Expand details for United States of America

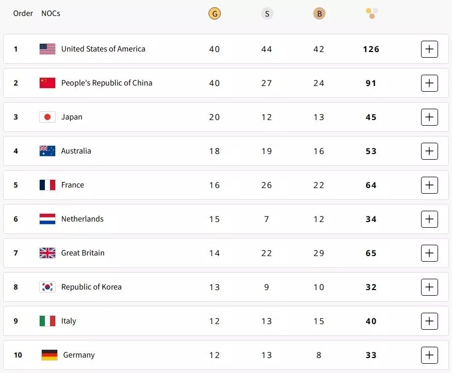point(429,49)
